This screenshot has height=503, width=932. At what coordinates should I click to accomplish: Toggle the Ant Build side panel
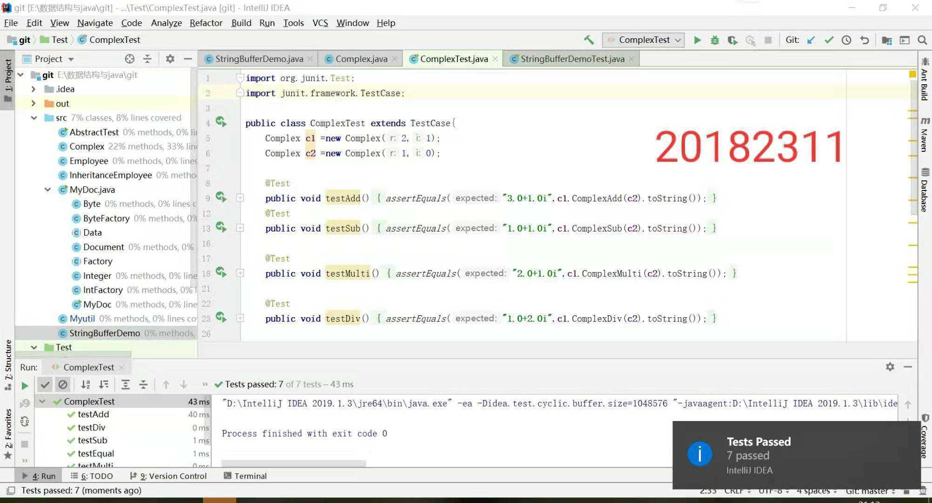925,79
